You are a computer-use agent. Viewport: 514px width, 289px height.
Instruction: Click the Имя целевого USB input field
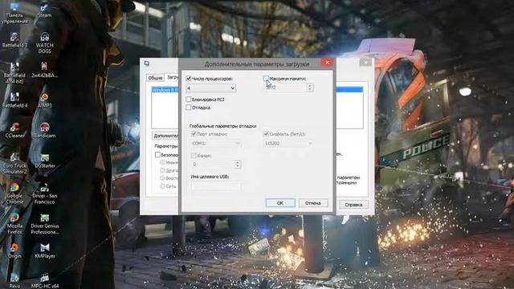(216, 186)
